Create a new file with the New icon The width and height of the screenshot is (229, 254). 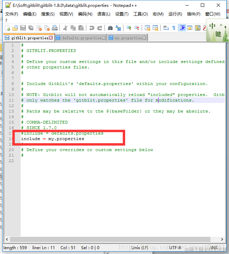7,28
